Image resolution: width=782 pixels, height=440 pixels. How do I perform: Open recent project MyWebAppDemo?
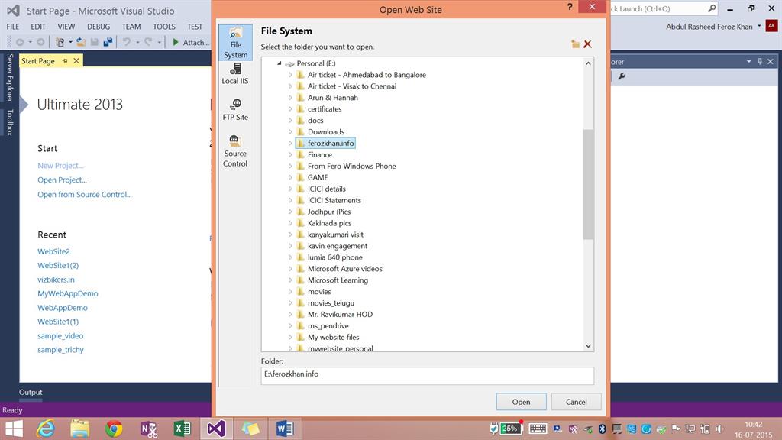pyautogui.click(x=67, y=294)
